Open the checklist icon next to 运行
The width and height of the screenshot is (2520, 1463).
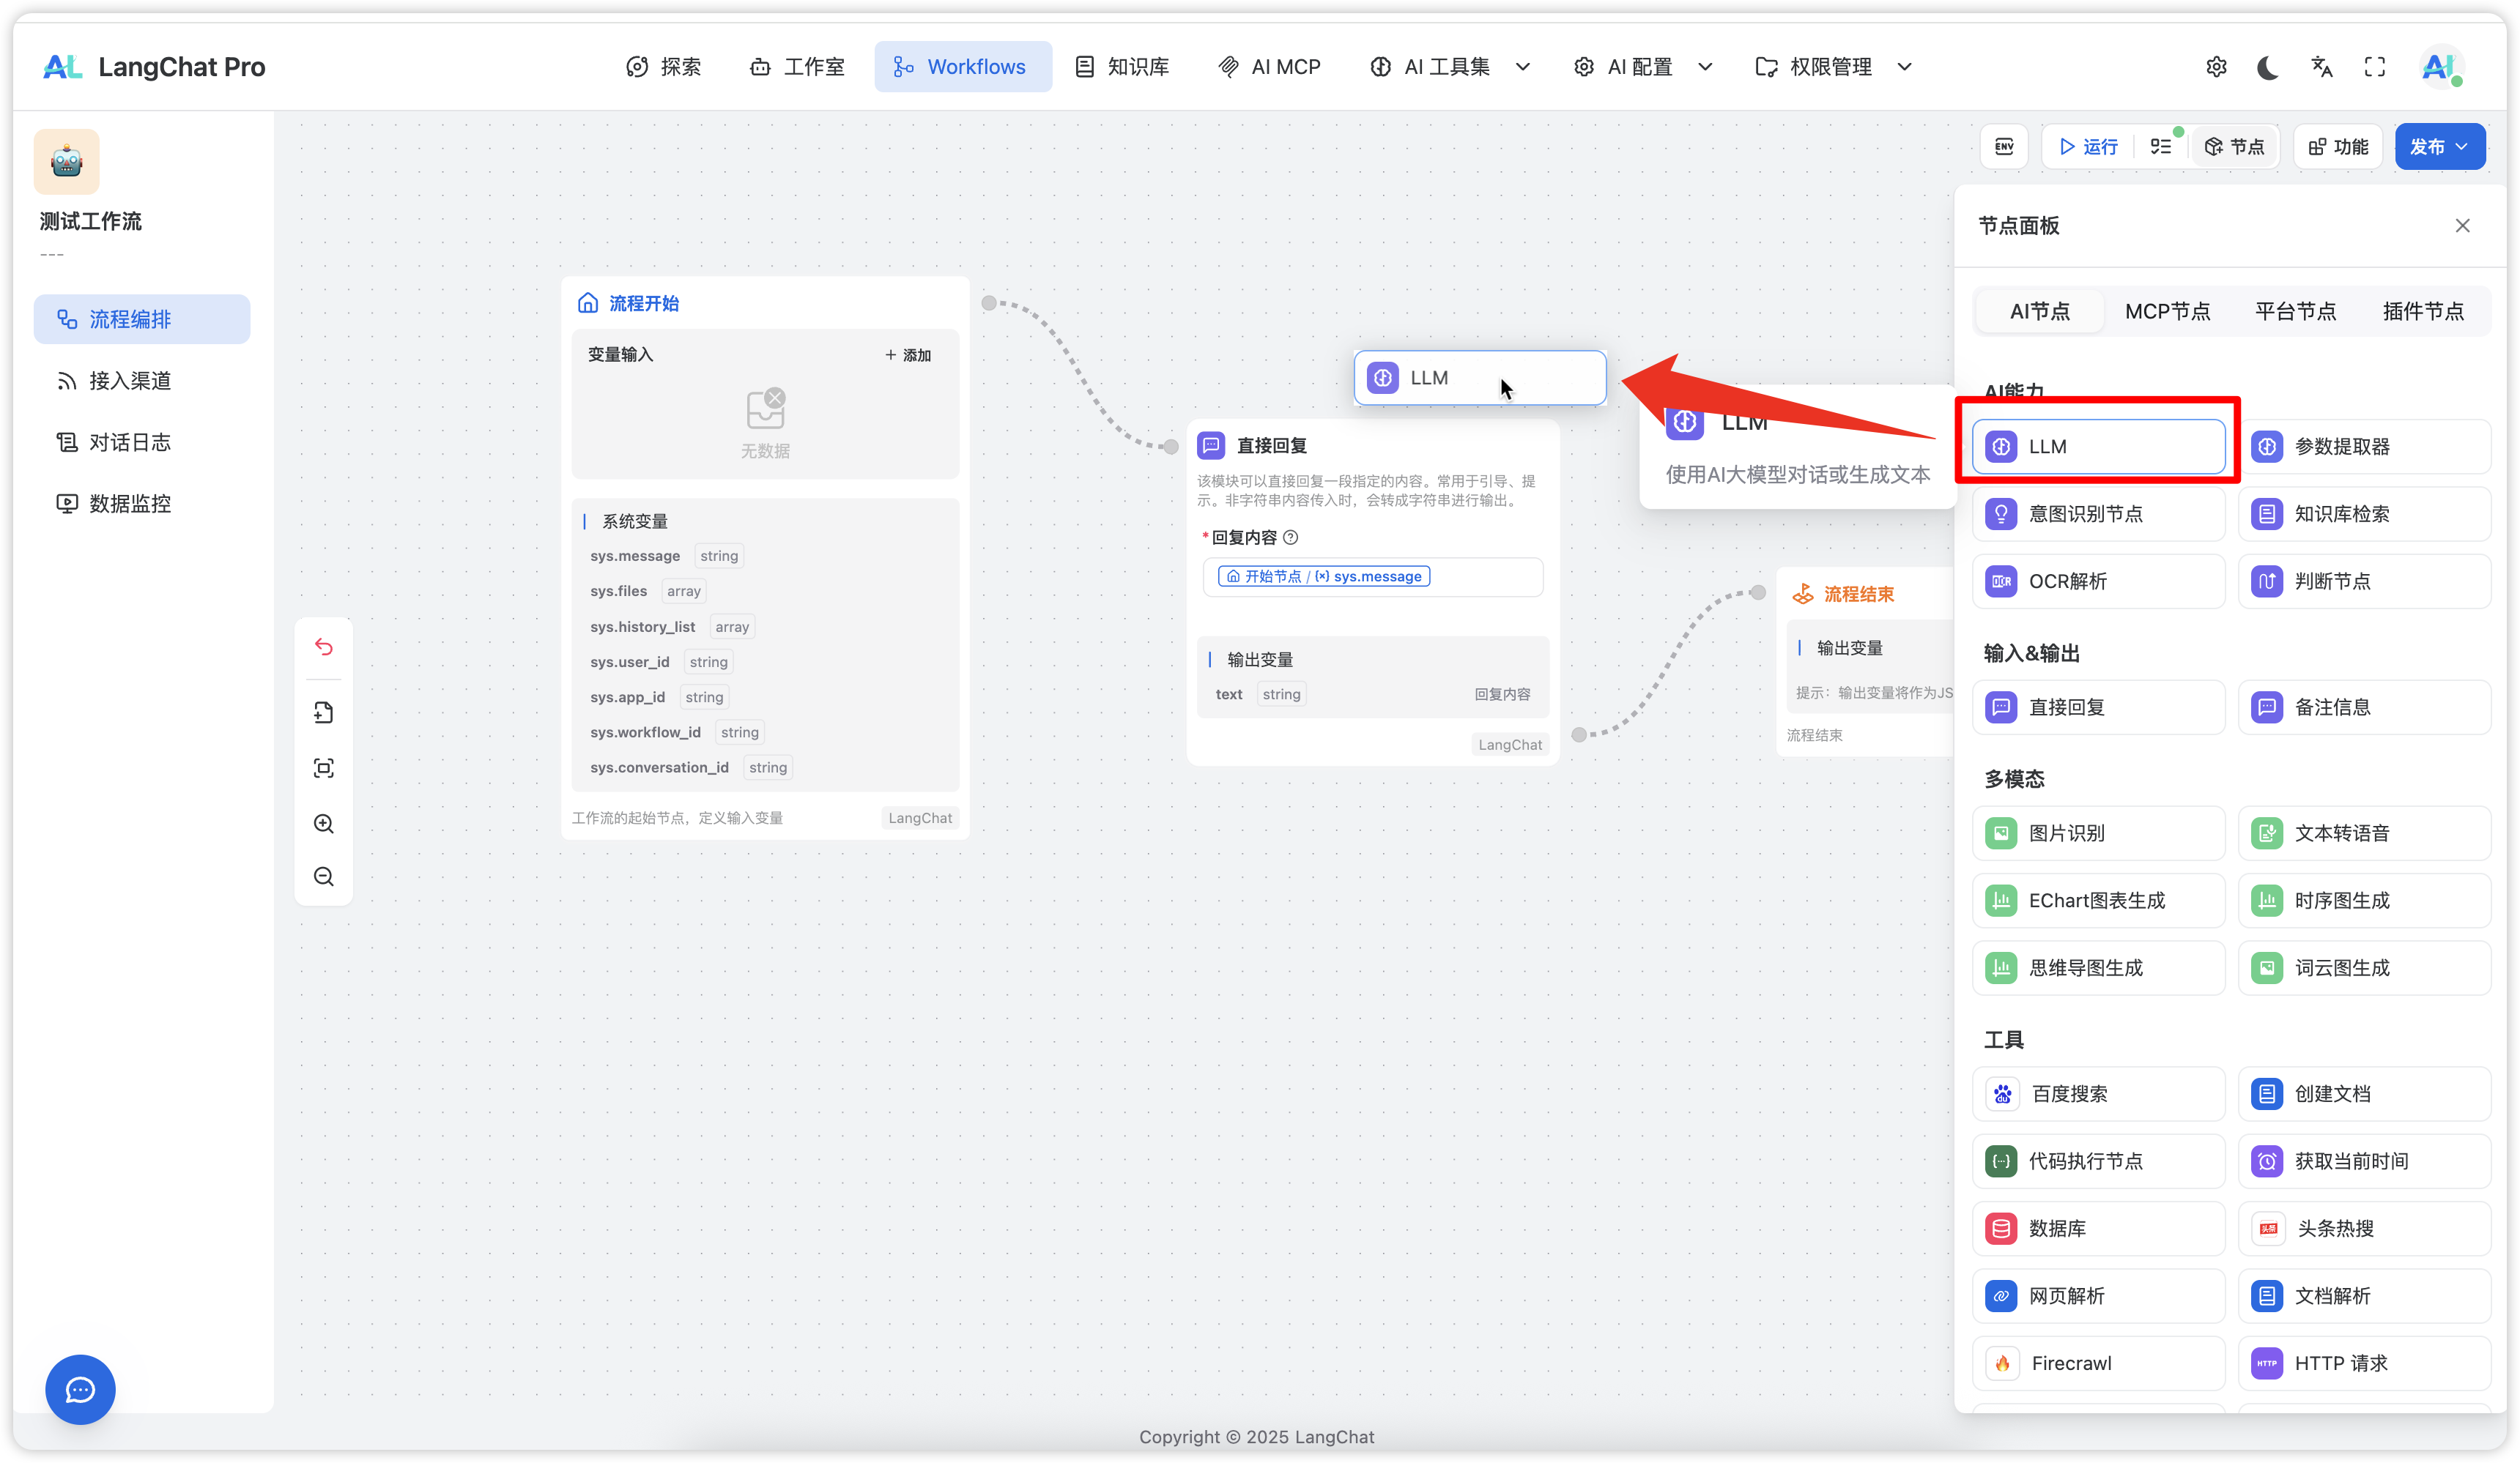coord(2160,147)
